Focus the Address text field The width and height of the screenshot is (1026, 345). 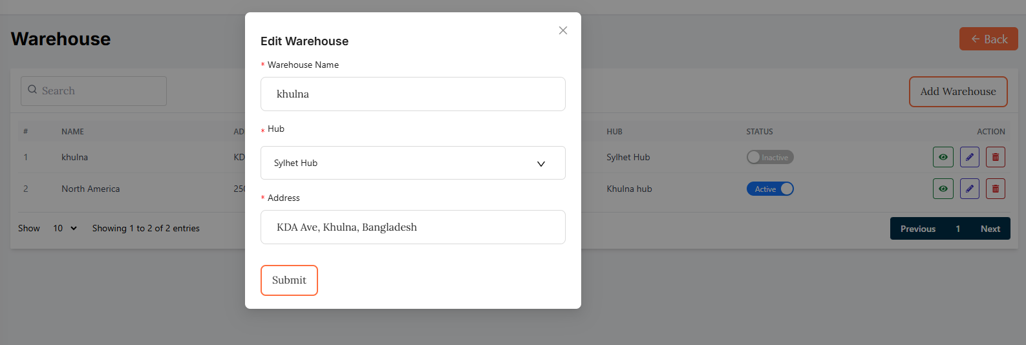(x=412, y=227)
